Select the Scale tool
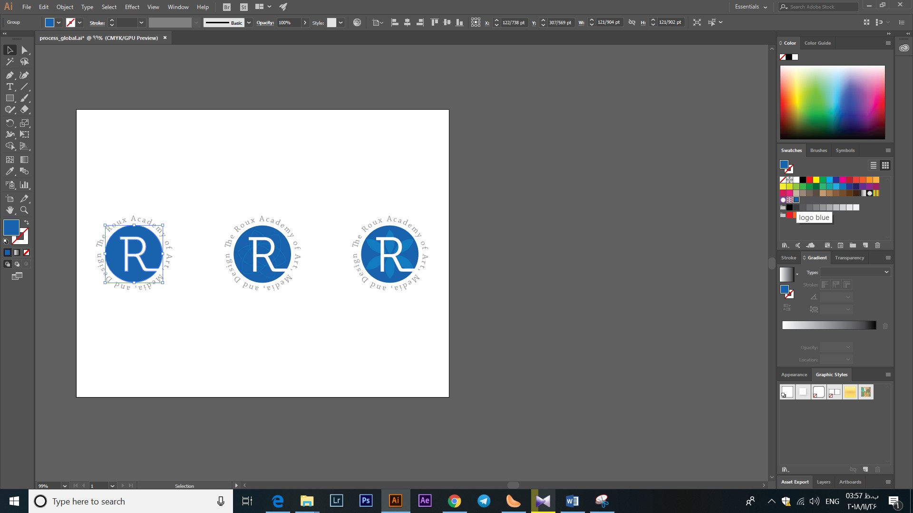Image resolution: width=913 pixels, height=513 pixels. pos(25,123)
